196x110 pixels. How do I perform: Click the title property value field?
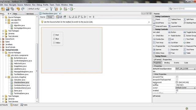(x=186, y=71)
